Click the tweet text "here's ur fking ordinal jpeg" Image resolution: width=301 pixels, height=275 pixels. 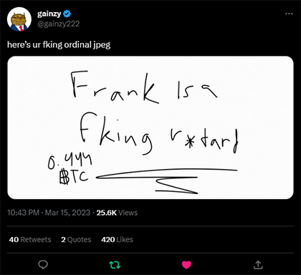pos(59,44)
